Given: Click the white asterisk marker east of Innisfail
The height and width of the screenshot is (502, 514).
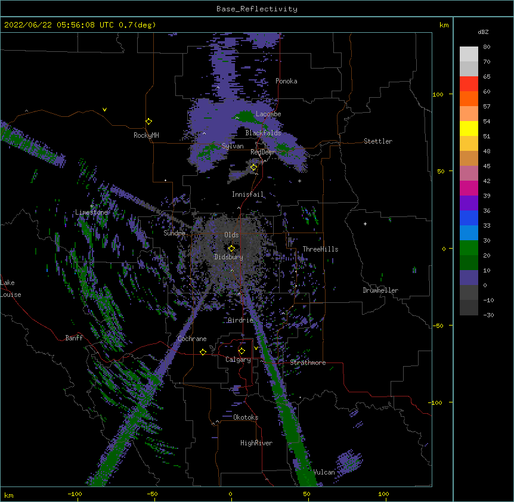Looking at the screenshot, I should pyautogui.click(x=299, y=181).
